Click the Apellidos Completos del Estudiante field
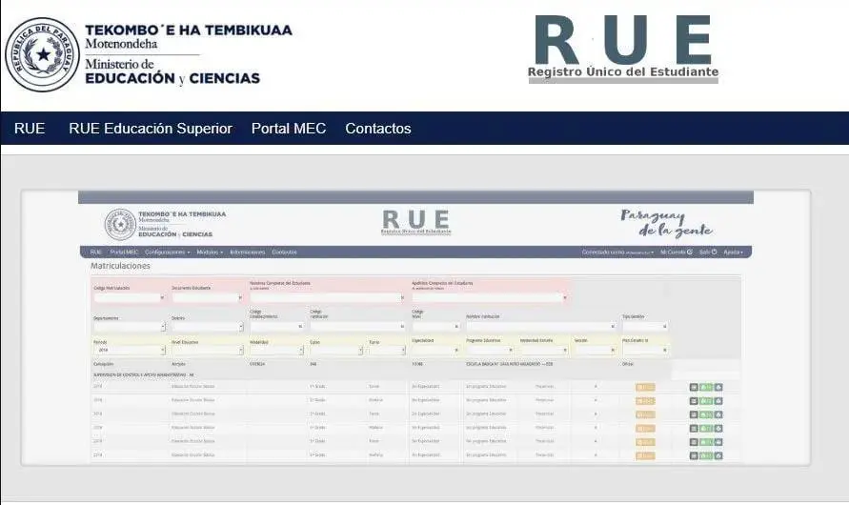Viewport: 849px width, 505px height. (x=490, y=297)
